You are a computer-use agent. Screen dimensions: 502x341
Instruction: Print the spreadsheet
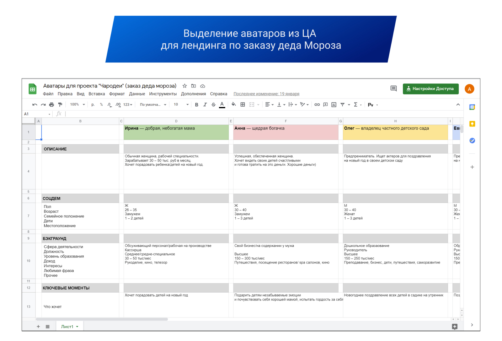pyautogui.click(x=52, y=105)
